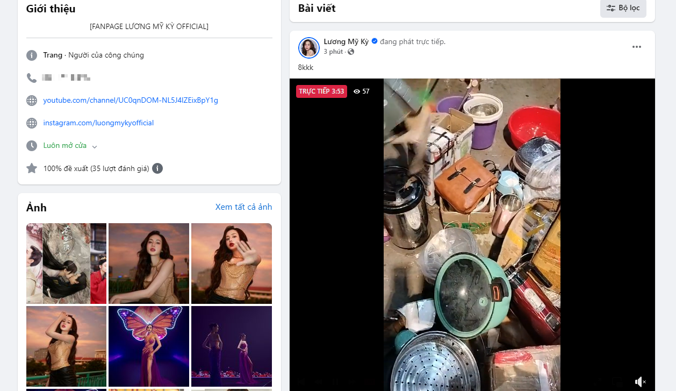Expand the Luôn mở cửa hours chevron
Image resolution: width=676 pixels, height=391 pixels.
tap(95, 146)
